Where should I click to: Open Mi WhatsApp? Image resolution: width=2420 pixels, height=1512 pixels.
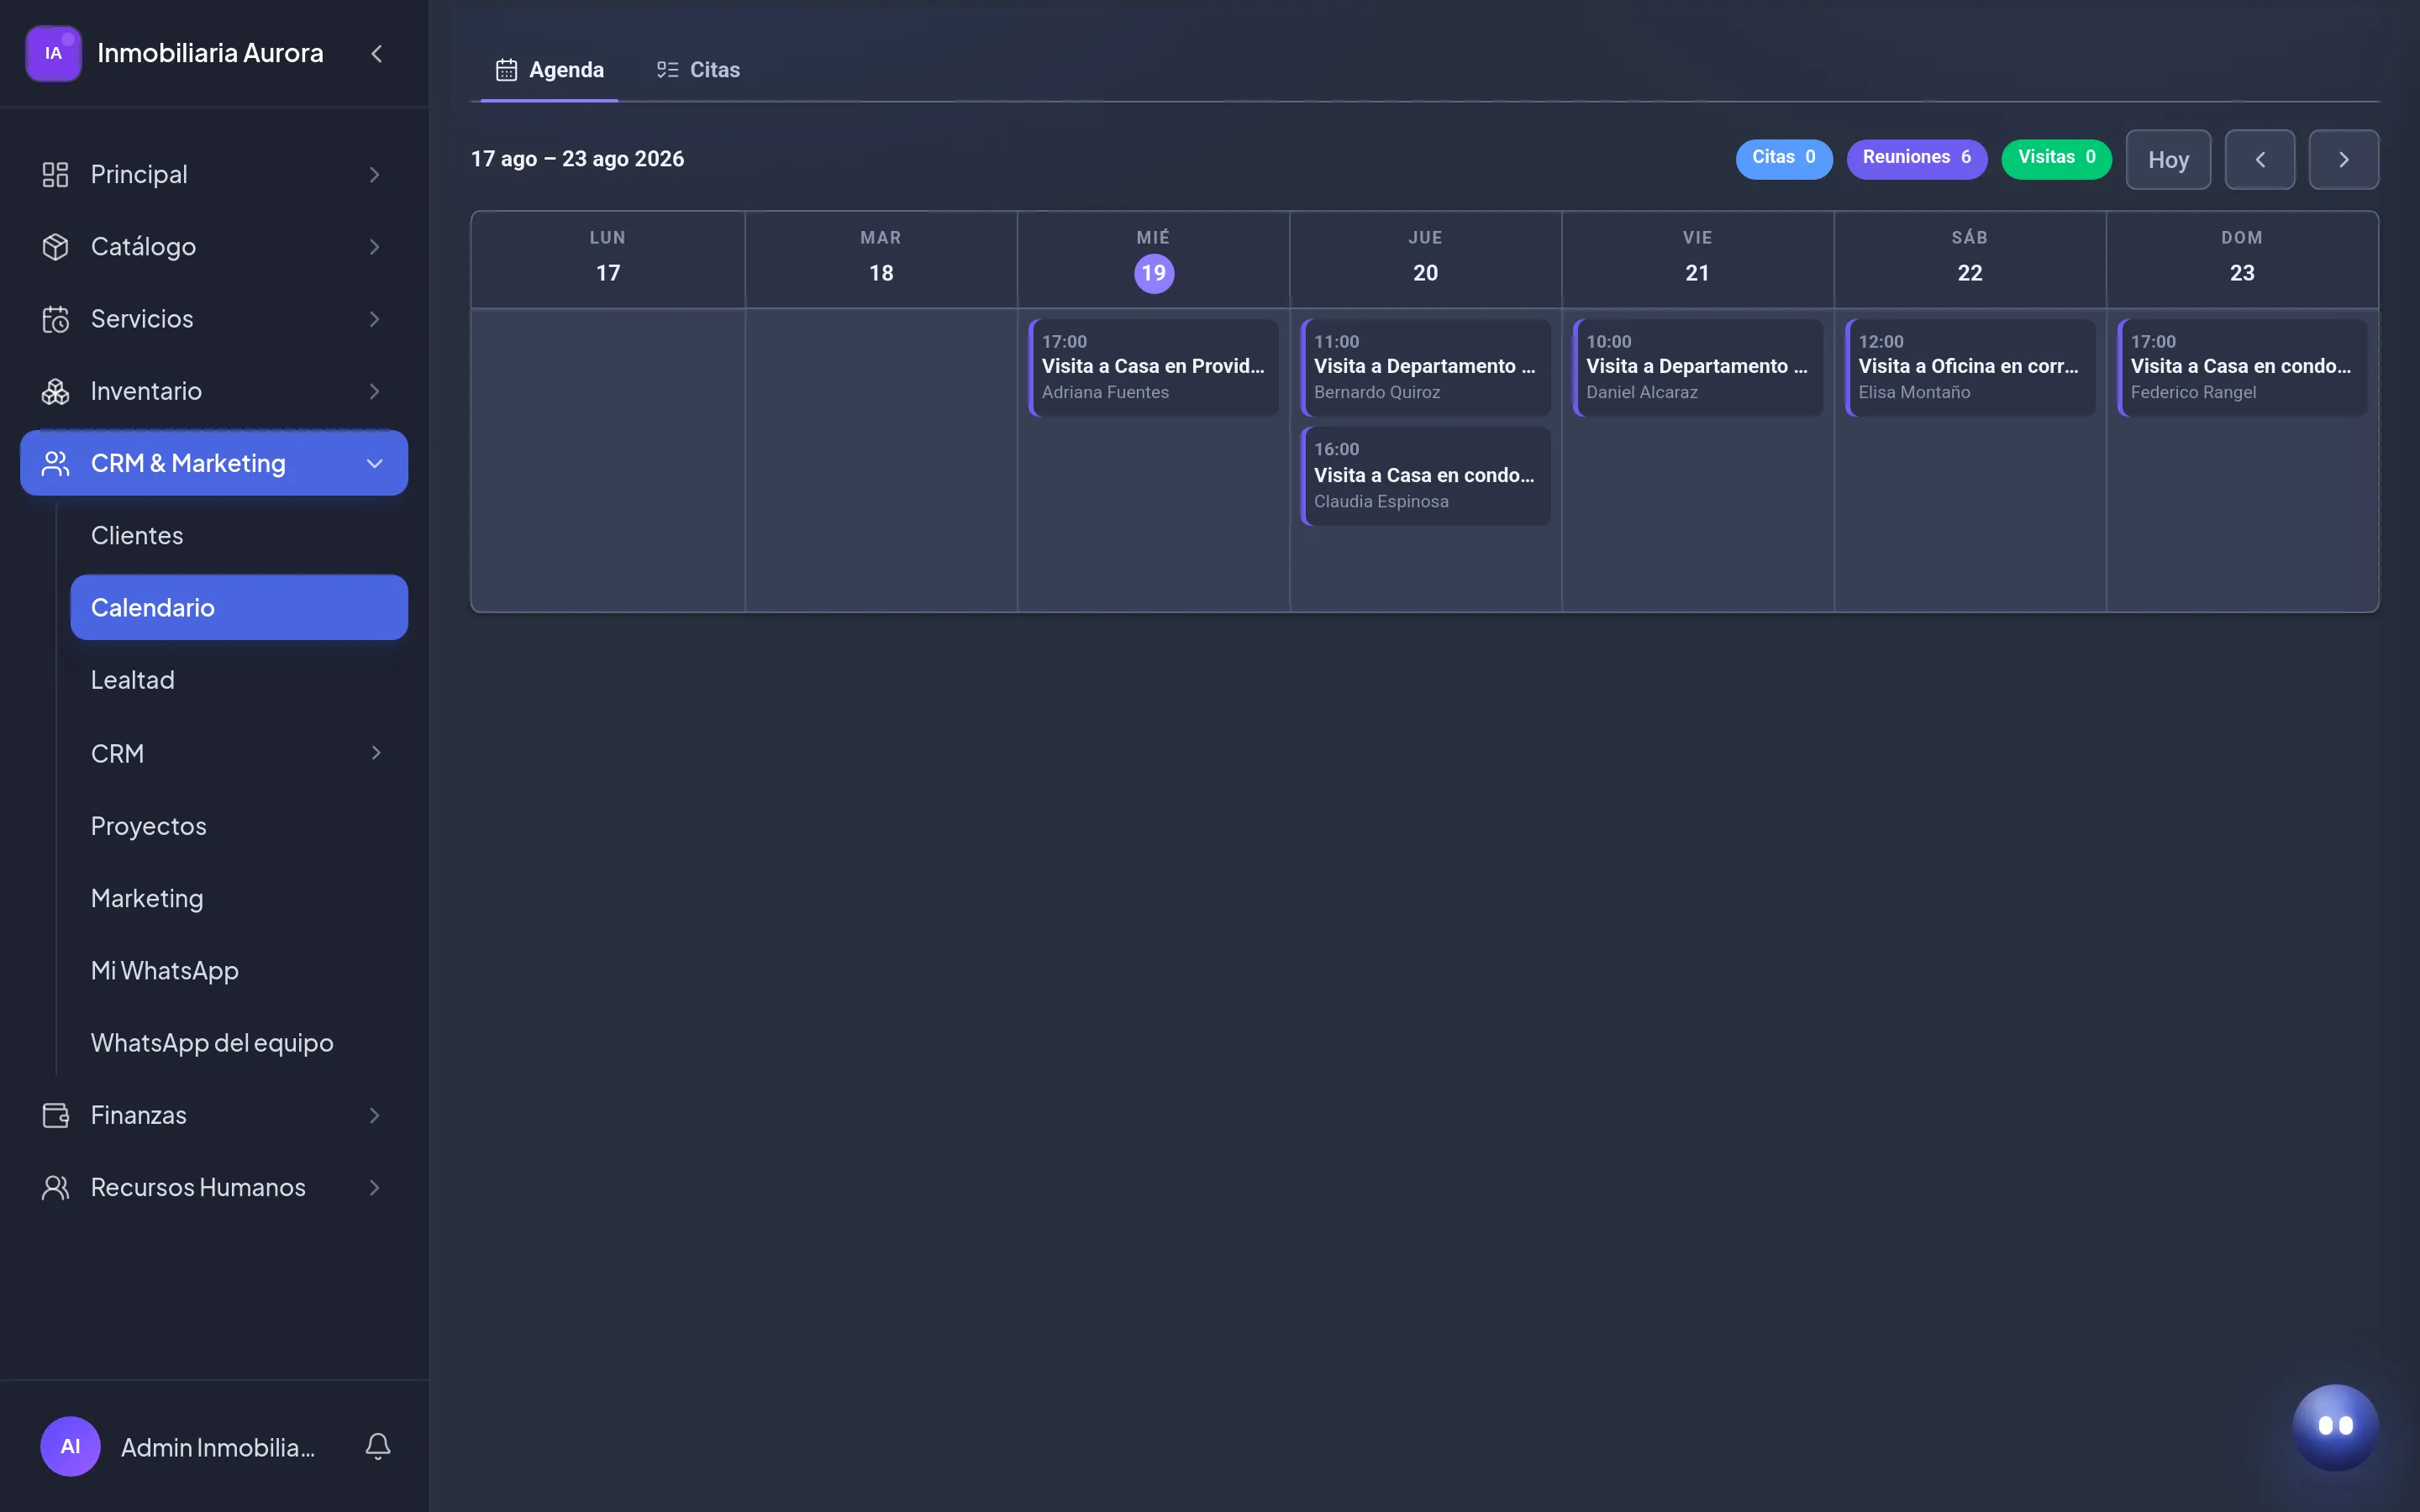pyautogui.click(x=239, y=970)
